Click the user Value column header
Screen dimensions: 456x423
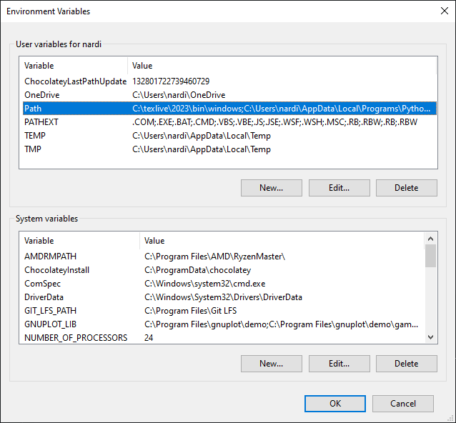(282, 66)
